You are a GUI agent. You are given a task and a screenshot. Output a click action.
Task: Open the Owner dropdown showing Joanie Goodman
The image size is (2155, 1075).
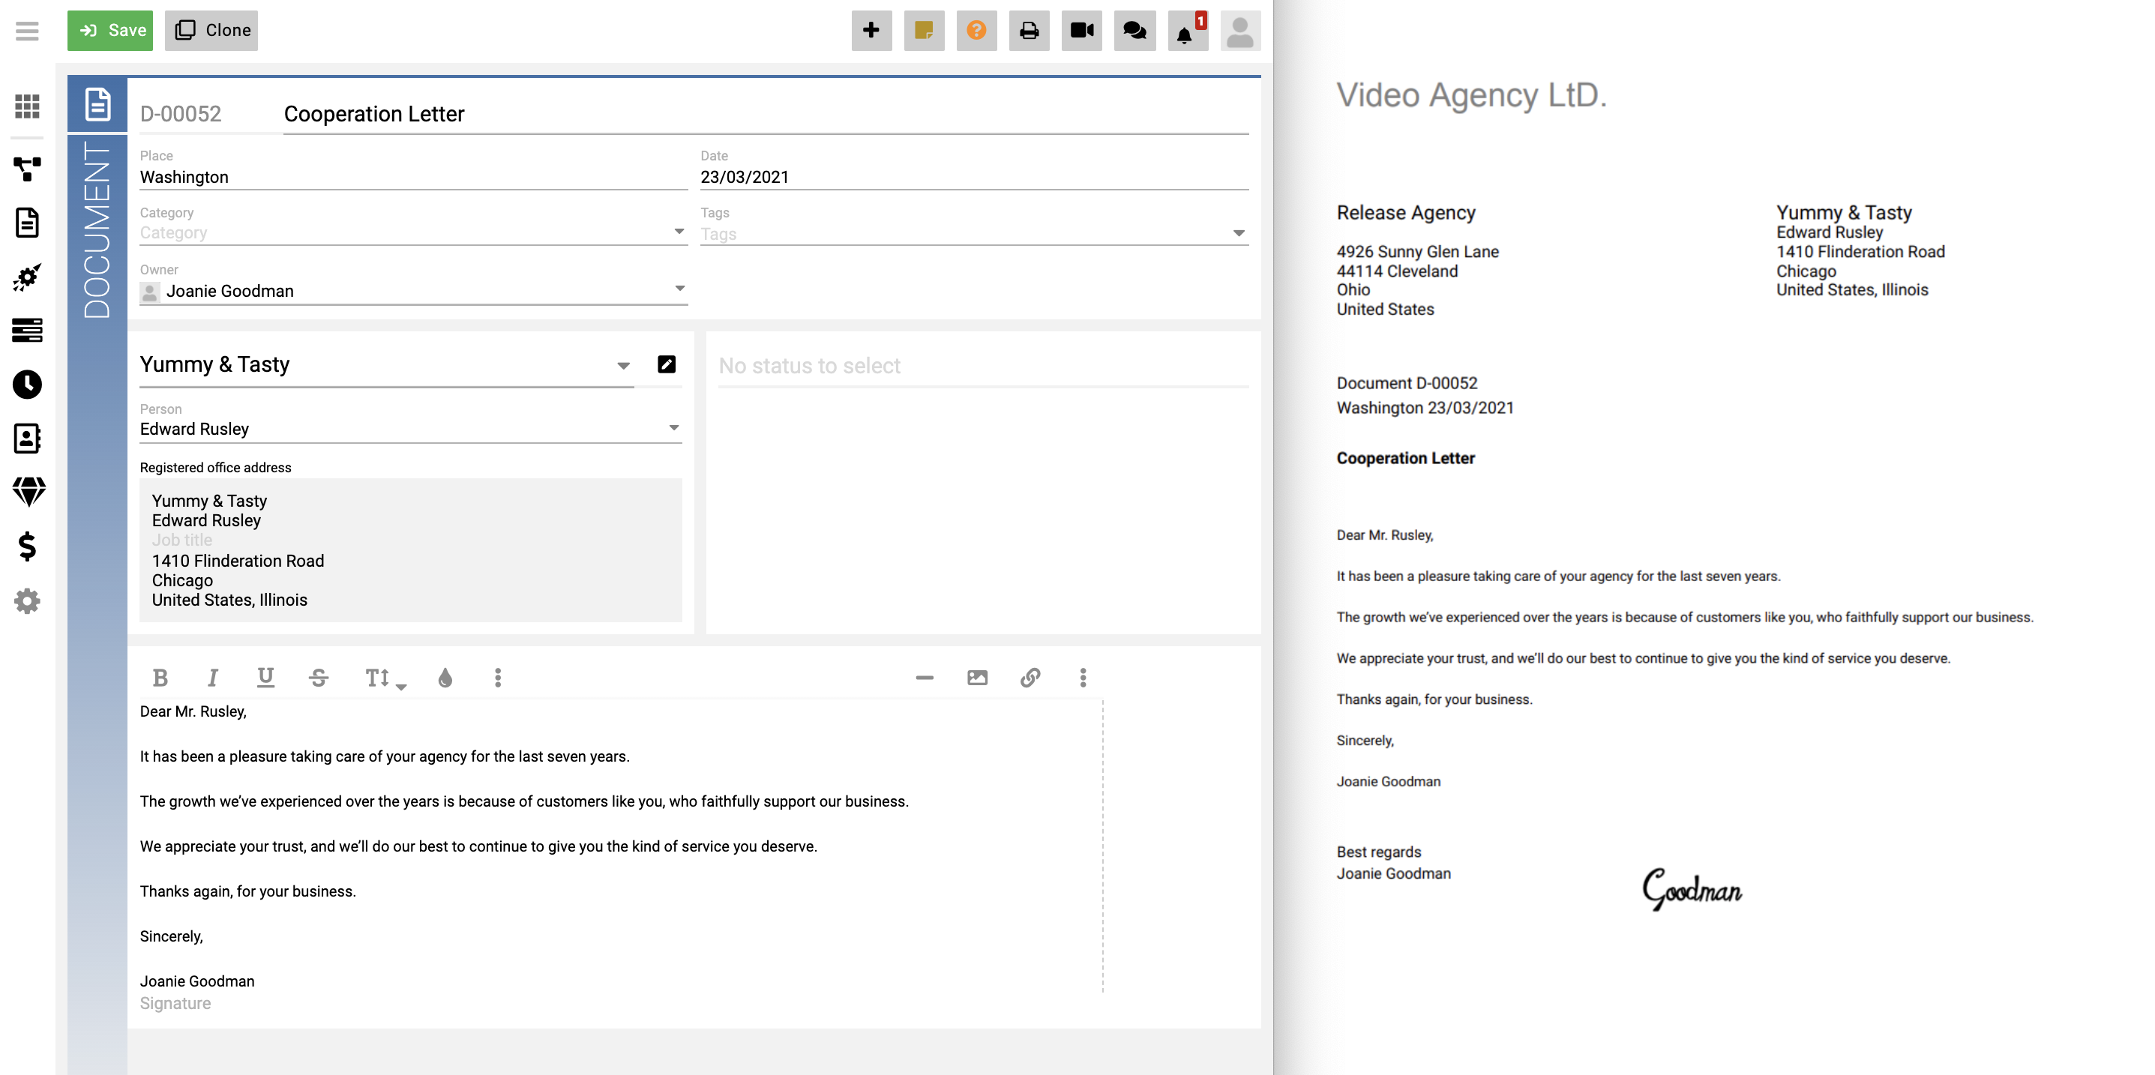679,287
